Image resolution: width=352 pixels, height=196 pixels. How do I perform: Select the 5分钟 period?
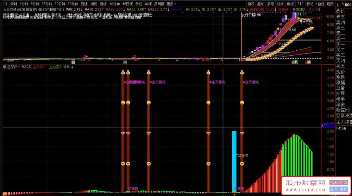pos(35,4)
